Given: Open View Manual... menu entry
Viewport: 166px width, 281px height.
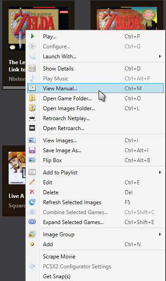Looking at the screenshot, I should [95, 88].
